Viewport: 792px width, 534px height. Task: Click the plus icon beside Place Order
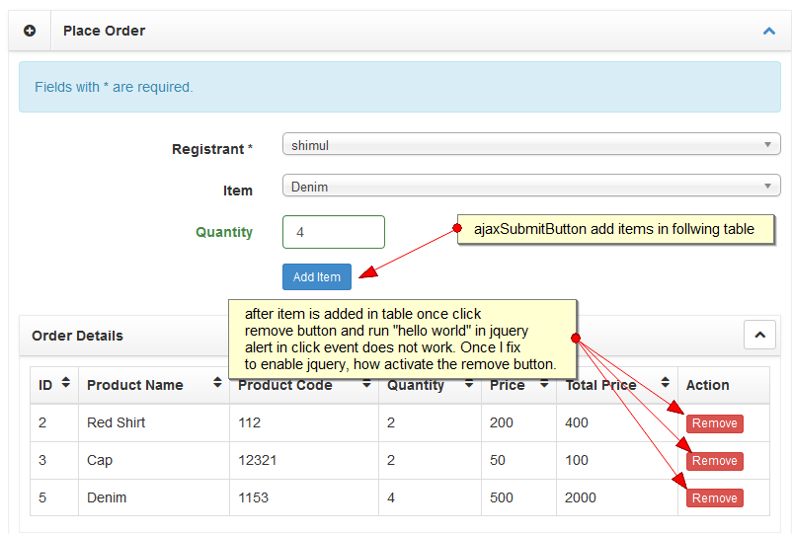30,31
